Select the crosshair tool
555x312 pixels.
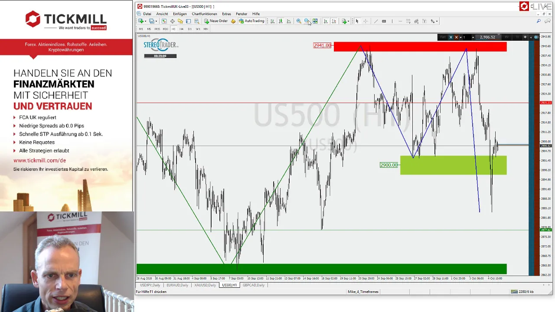point(366,21)
